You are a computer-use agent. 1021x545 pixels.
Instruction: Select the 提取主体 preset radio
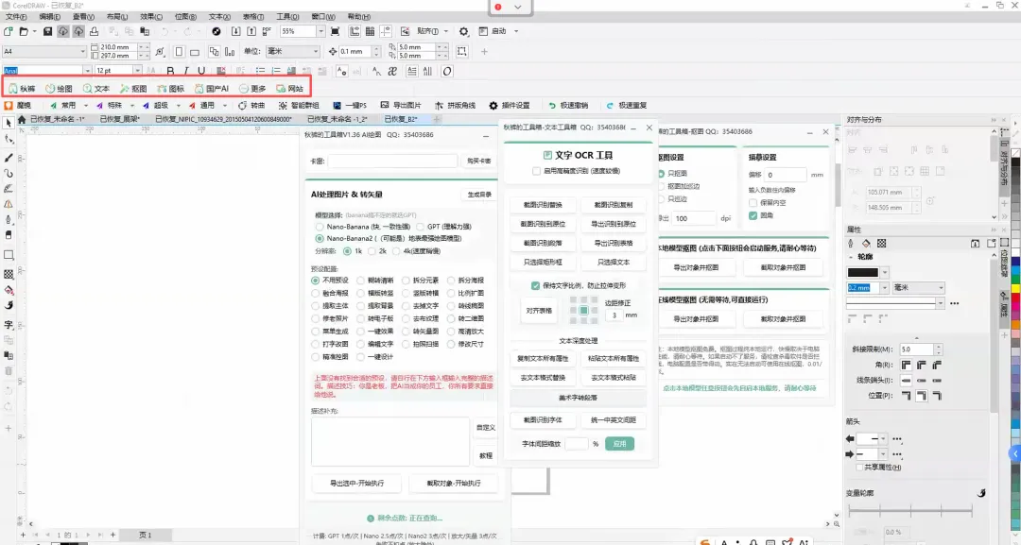pyautogui.click(x=315, y=306)
